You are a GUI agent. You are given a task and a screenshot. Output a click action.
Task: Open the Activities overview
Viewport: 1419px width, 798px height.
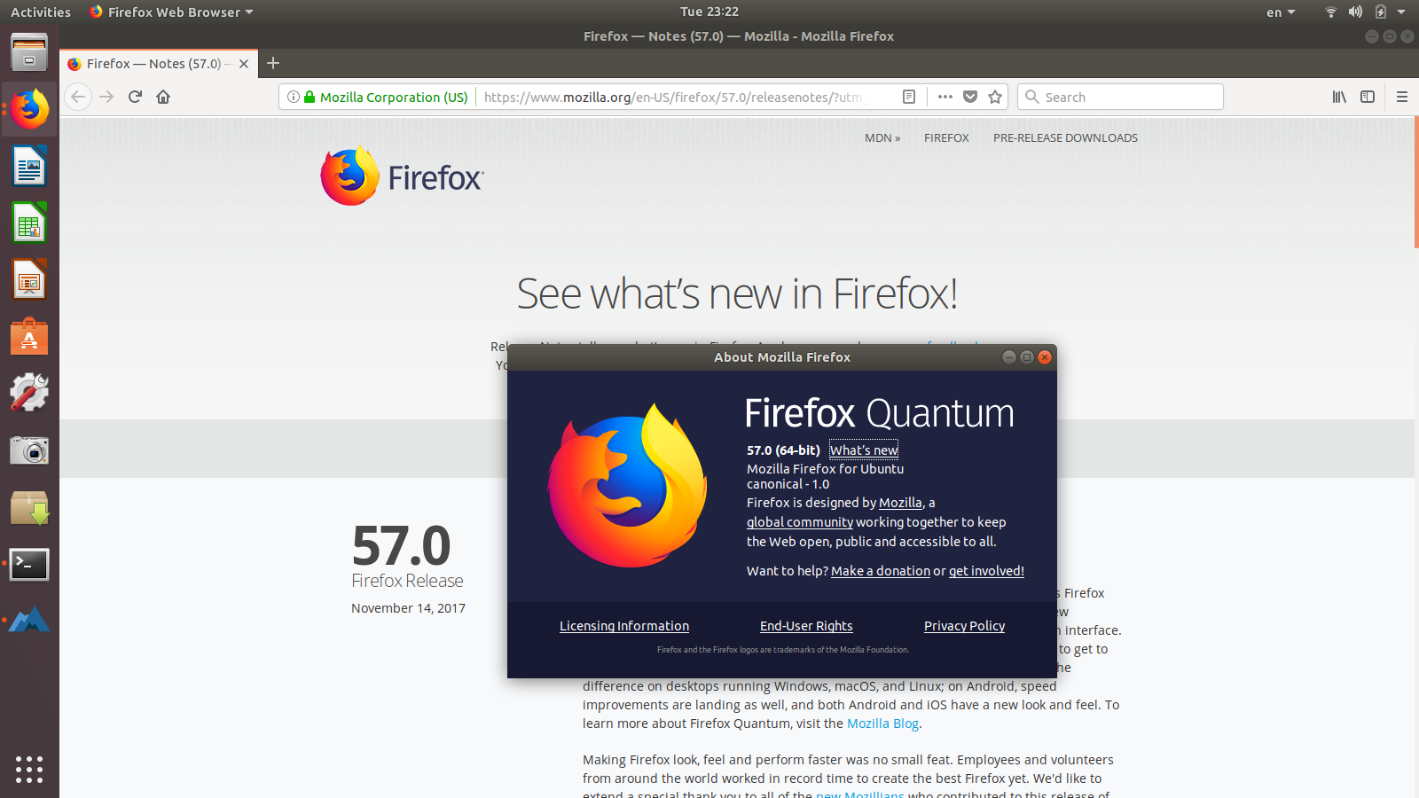[x=40, y=12]
